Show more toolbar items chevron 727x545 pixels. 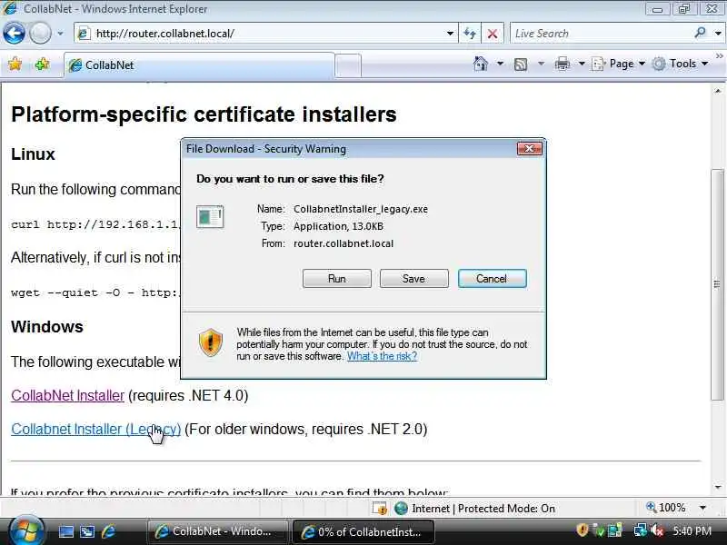click(x=720, y=56)
